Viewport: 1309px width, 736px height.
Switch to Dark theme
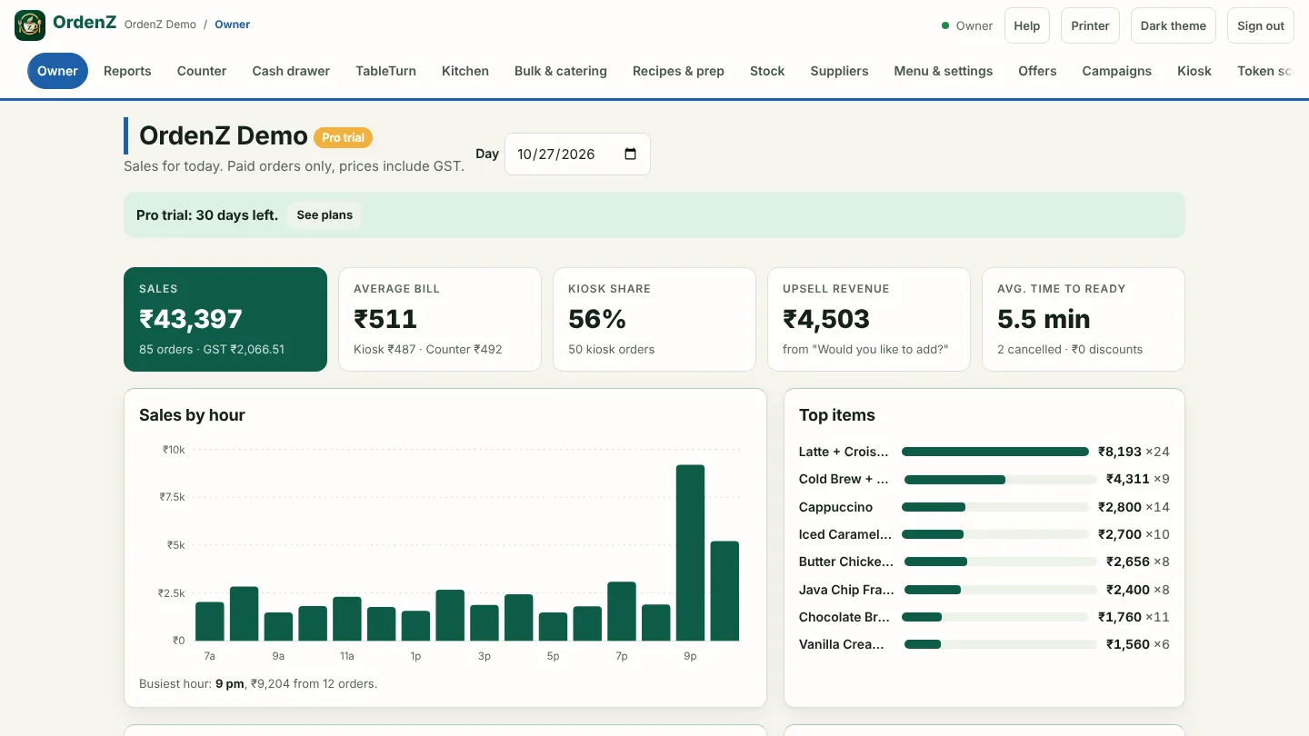pos(1174,25)
